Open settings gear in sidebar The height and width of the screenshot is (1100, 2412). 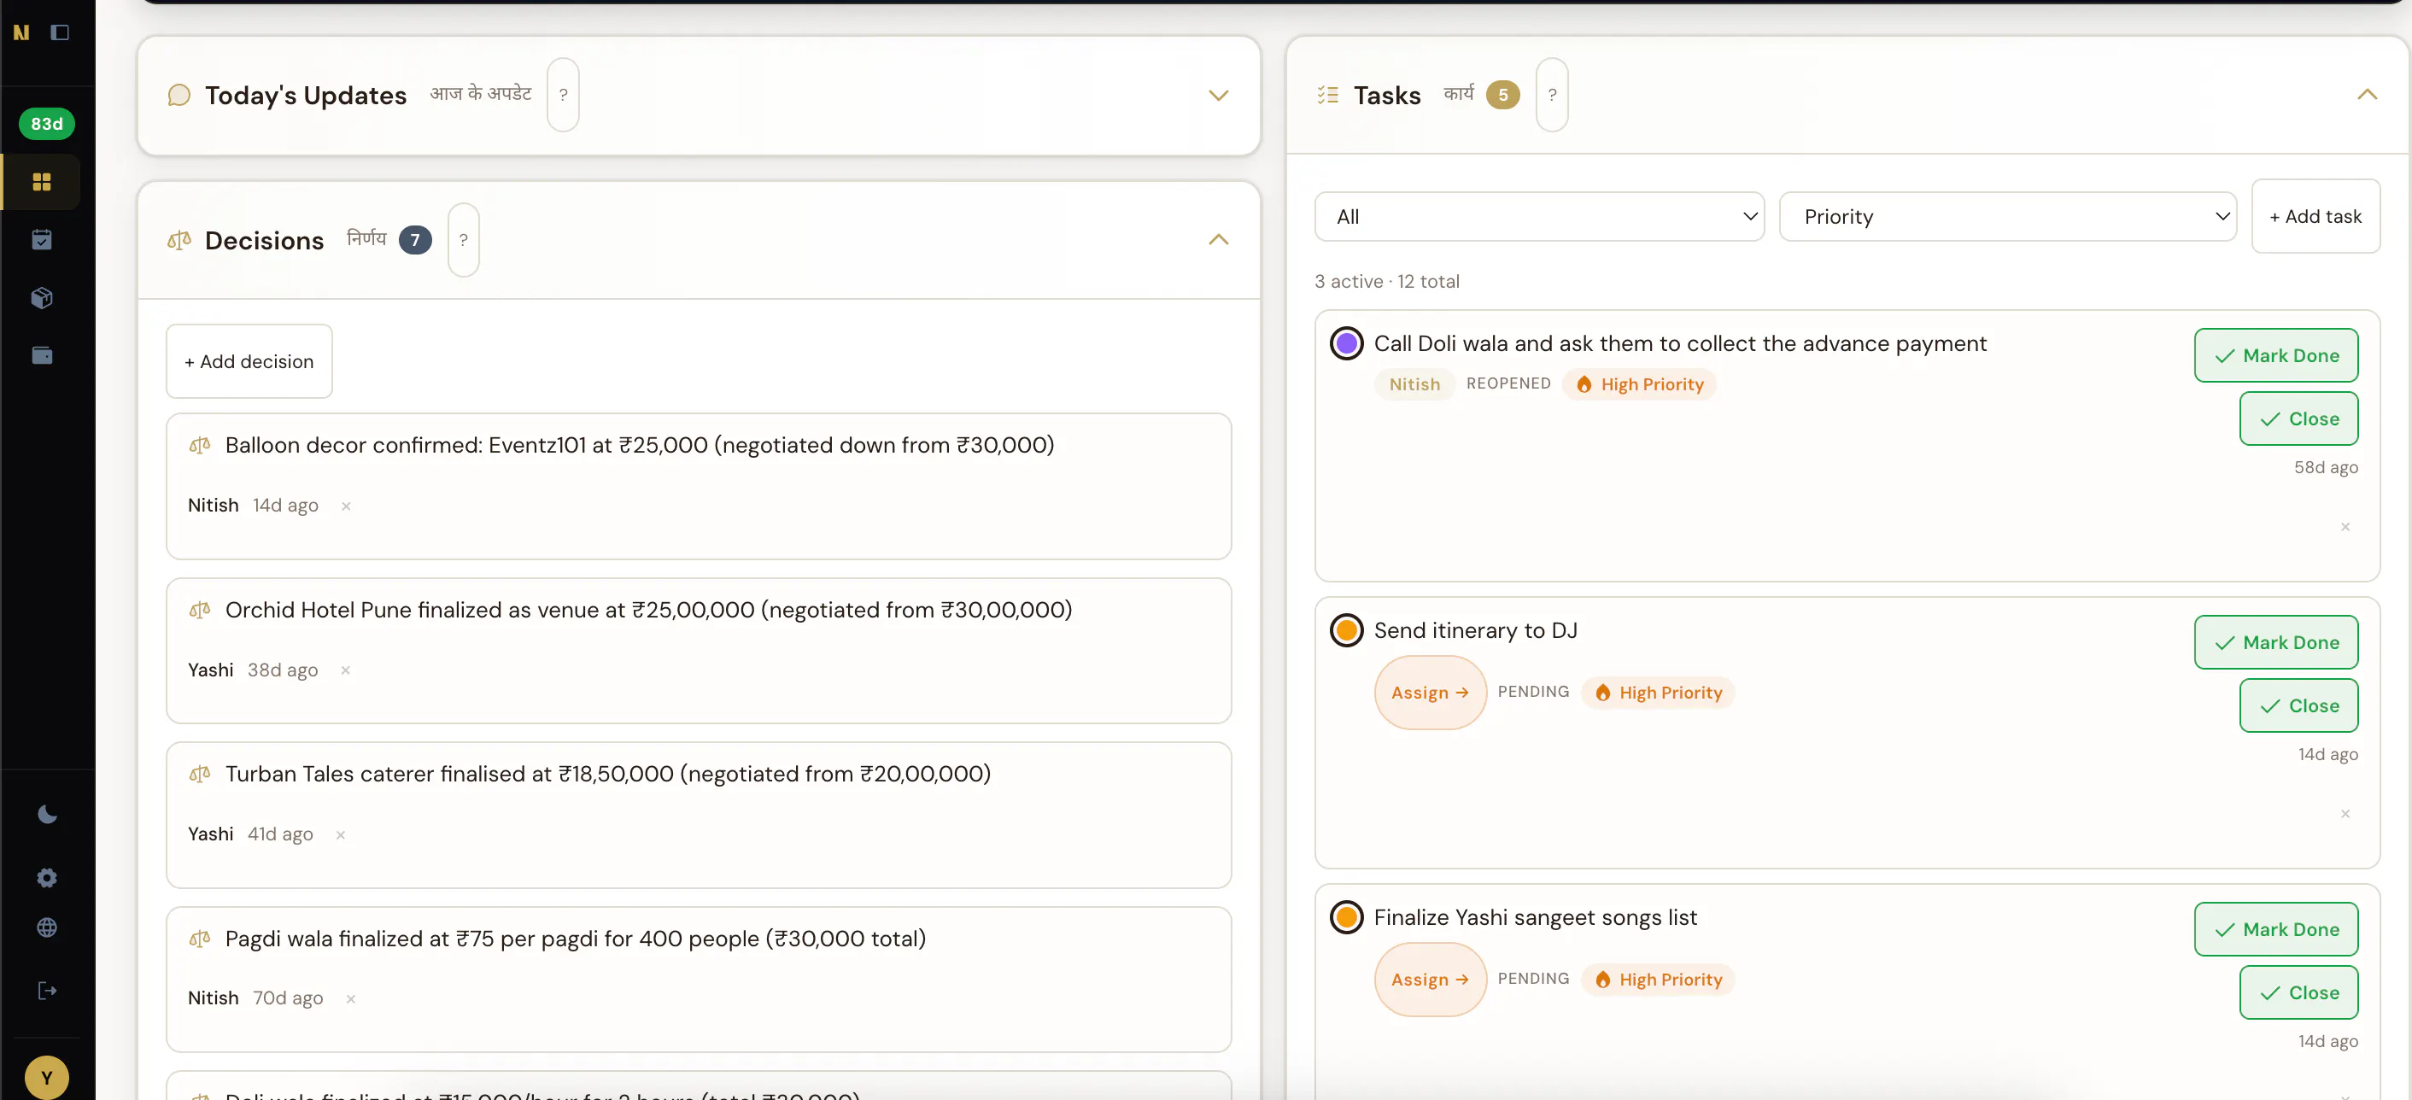[47, 877]
